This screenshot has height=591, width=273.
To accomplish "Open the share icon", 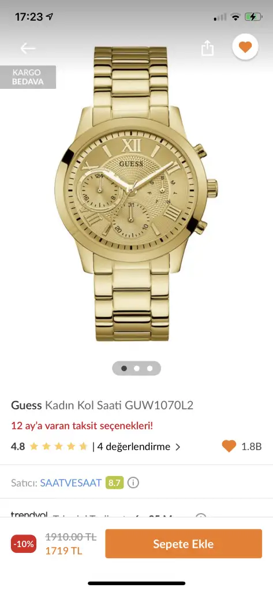I will (207, 48).
